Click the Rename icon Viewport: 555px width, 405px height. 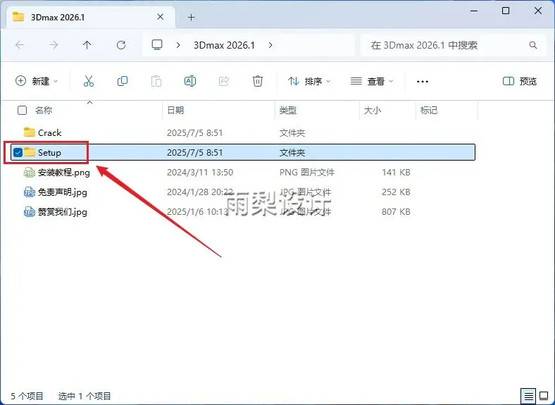[x=190, y=81]
